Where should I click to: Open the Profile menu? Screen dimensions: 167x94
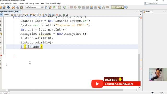(x=37, y=3)
